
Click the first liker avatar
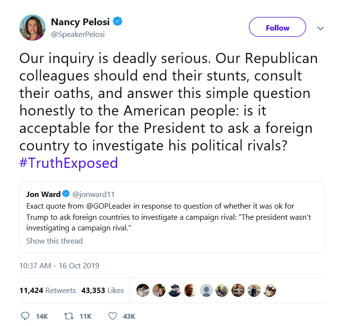click(143, 290)
